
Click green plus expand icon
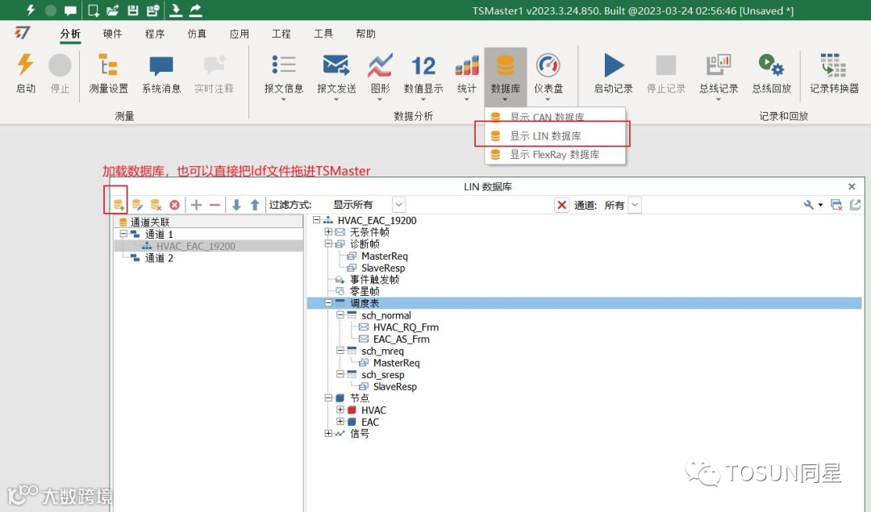196,205
